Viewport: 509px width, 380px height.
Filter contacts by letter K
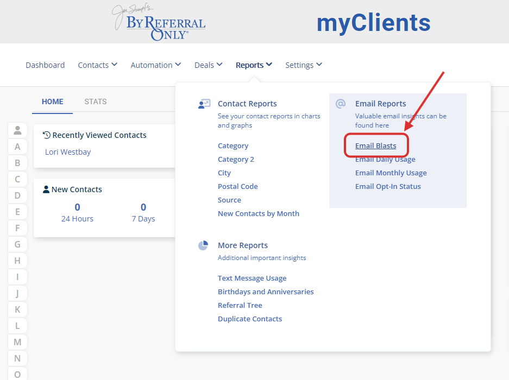(17, 309)
